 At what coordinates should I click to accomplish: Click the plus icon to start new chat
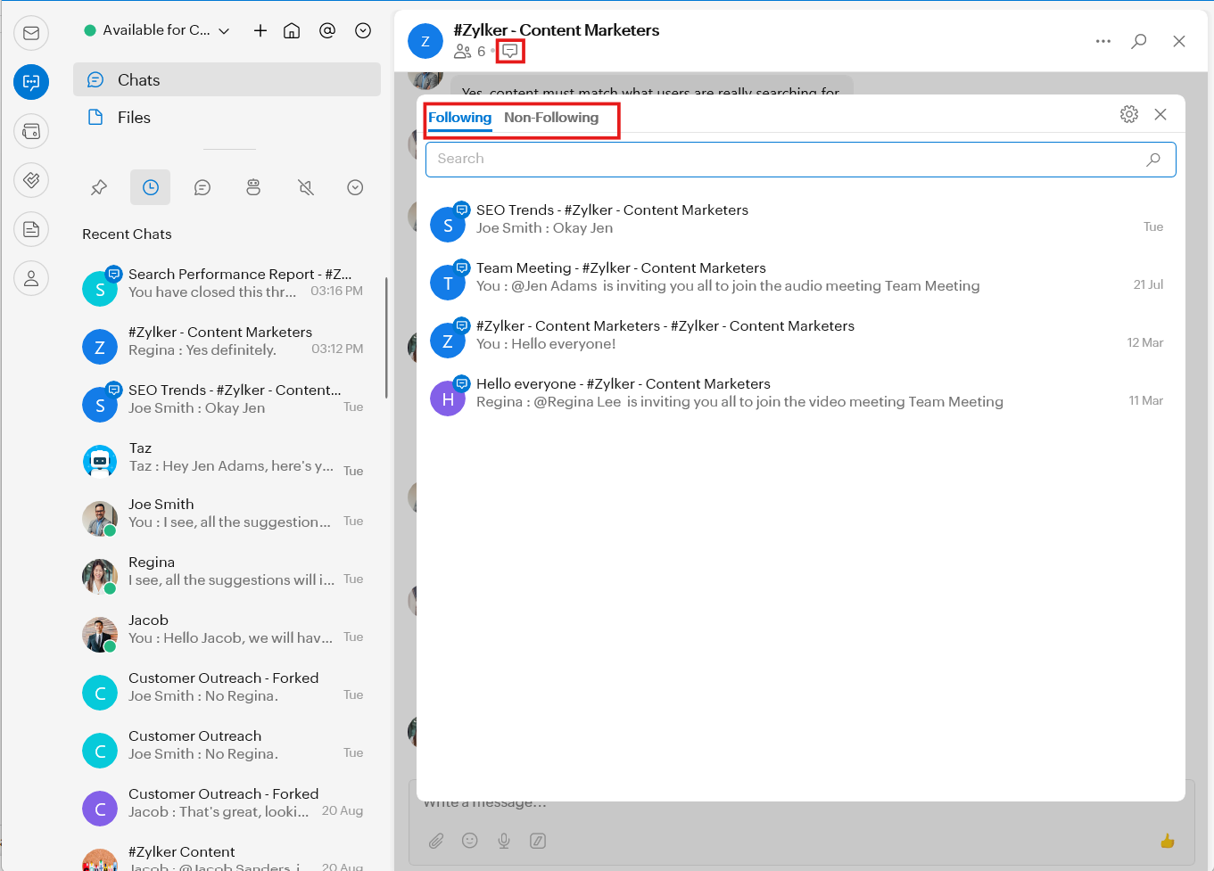[x=260, y=30]
